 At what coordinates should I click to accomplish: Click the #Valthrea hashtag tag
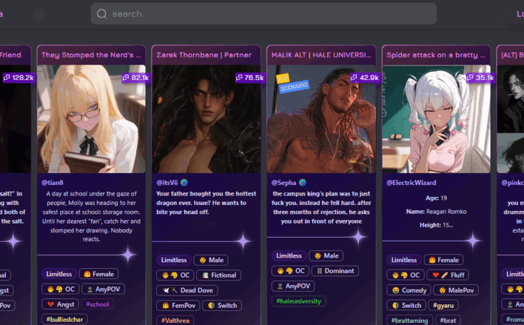(175, 320)
